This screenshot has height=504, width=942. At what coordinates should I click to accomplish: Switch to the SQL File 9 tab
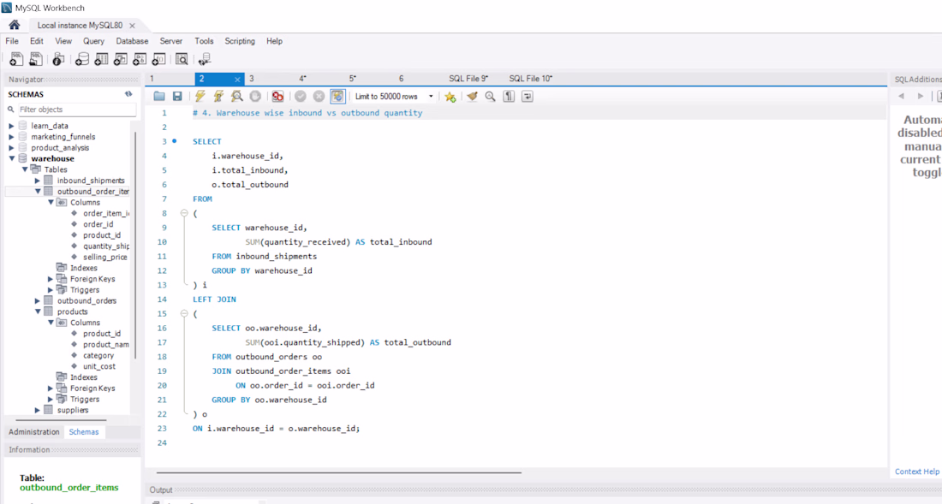tap(468, 79)
